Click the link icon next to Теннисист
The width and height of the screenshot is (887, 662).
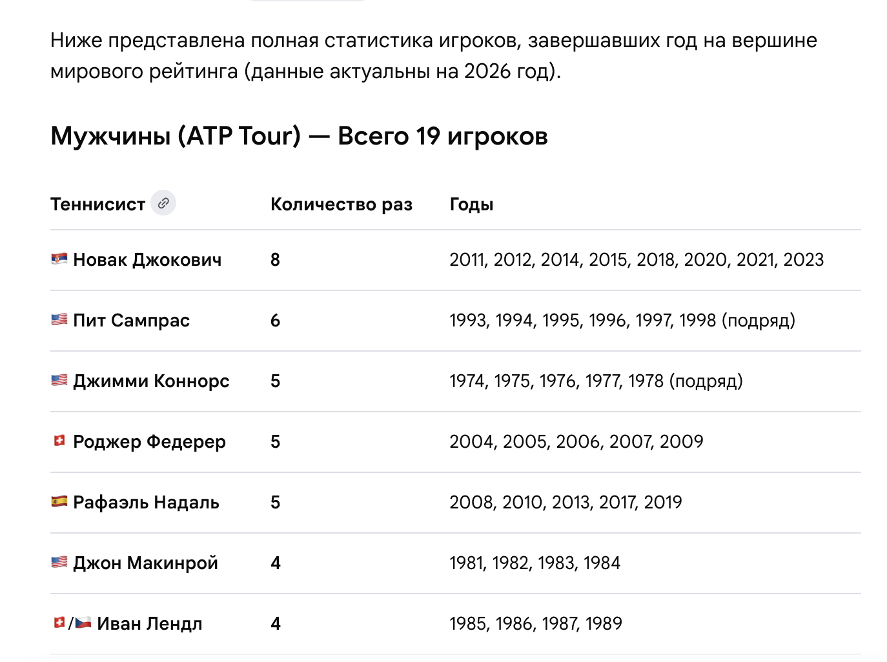pyautogui.click(x=163, y=203)
